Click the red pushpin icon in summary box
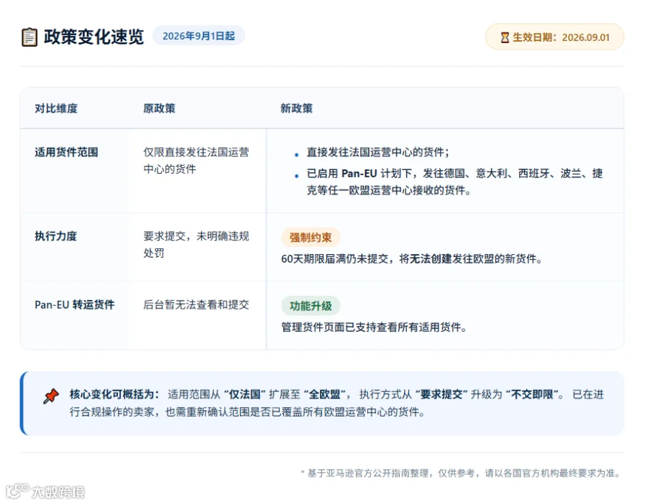The image size is (647, 504). [51, 396]
